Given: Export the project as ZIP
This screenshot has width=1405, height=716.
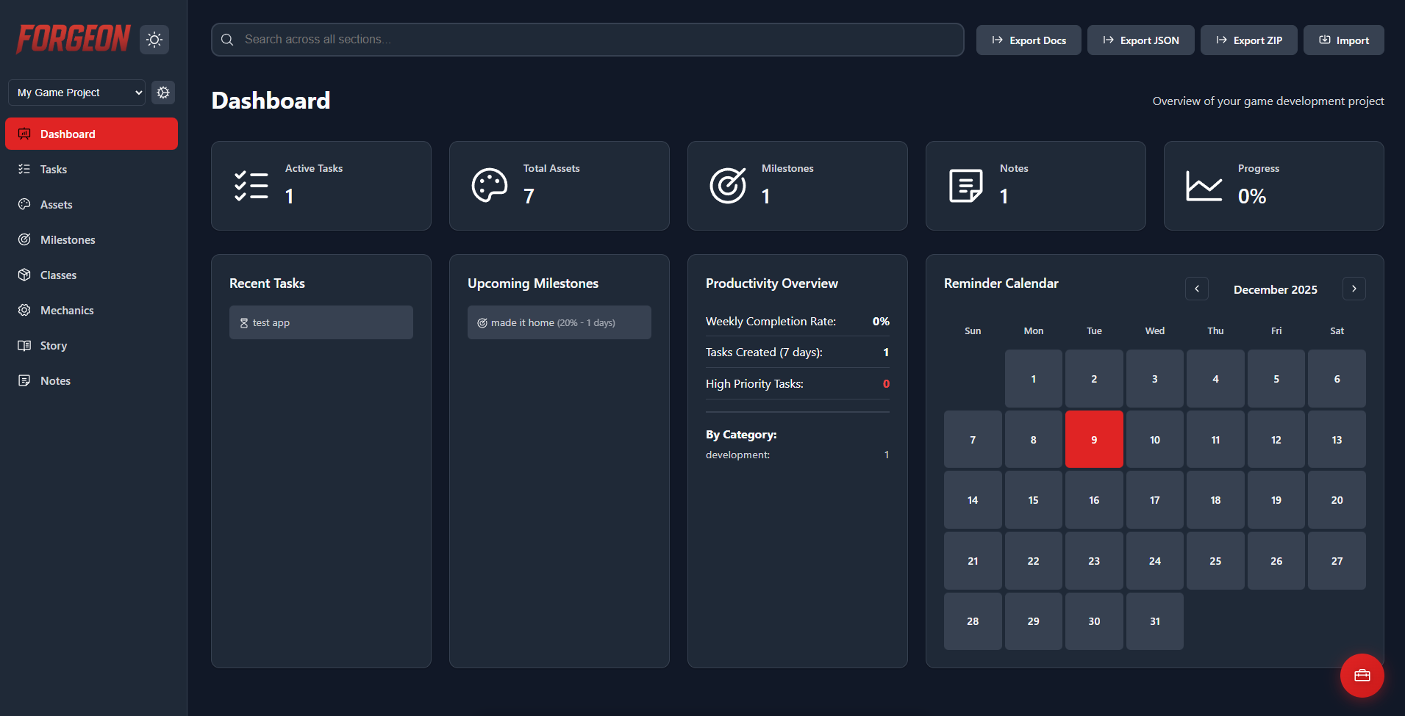Looking at the screenshot, I should 1248,40.
